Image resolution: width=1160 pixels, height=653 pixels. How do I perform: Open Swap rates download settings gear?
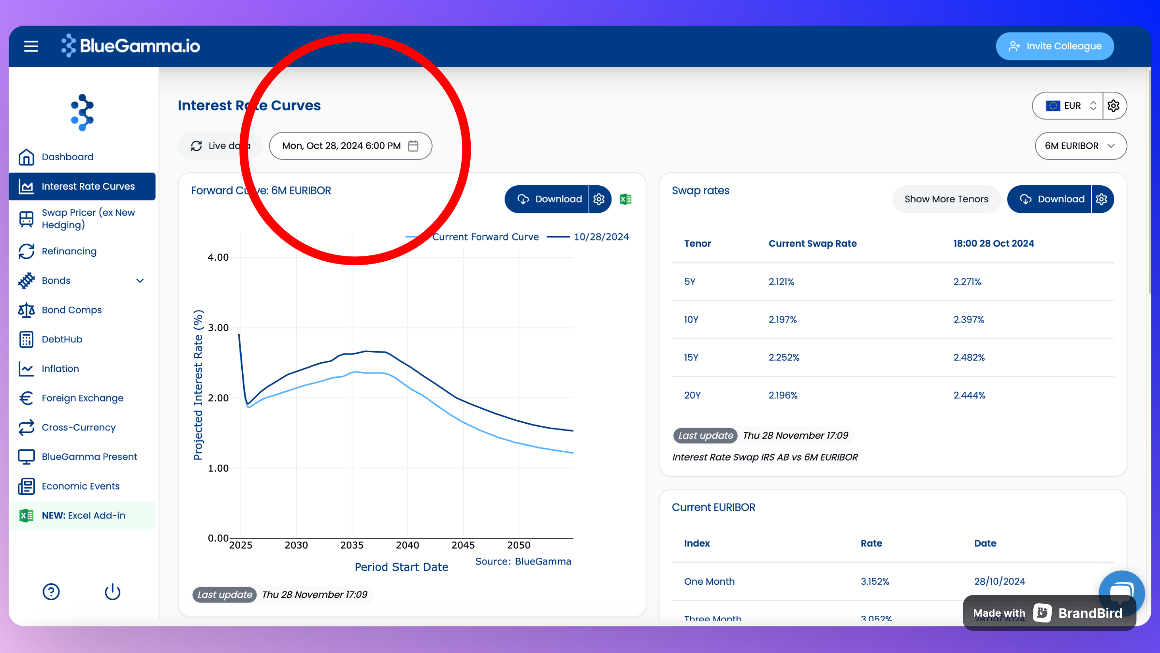(x=1102, y=199)
